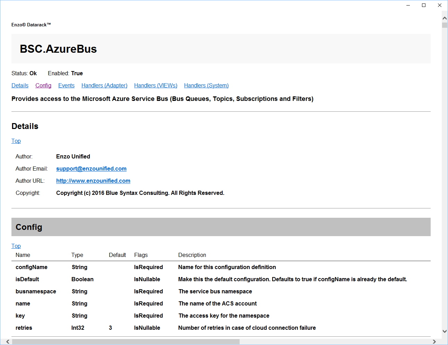
Task: Click the vertical scrollbar down arrow
Action: [x=445, y=331]
